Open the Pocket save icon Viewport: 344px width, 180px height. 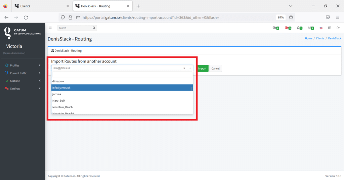coord(328,17)
